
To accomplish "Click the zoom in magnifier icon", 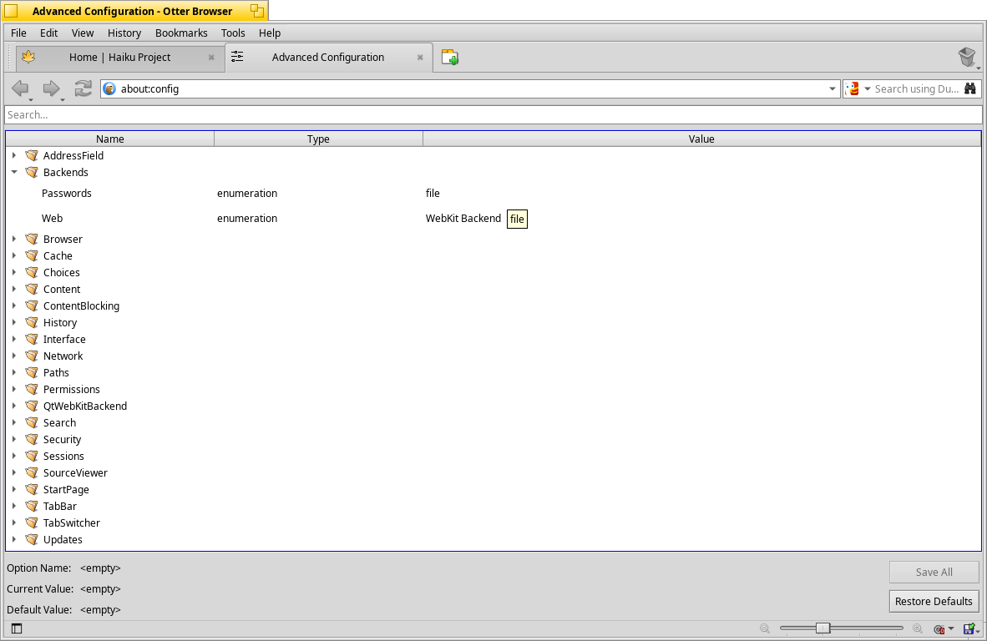I will [918, 628].
